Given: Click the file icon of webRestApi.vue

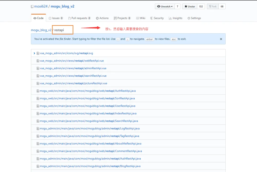Looking at the screenshot, I should [x=38, y=61].
